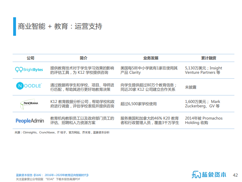This screenshot has width=242, height=182.
Task: Click the footer note 关注蓝象营公众号回复 EDAI
Action: [x=48, y=179]
